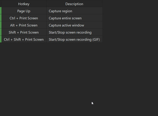Change the Alt + Print Screen hotkey
Image resolution: width=158 pixels, height=116 pixels.
[x=24, y=25]
